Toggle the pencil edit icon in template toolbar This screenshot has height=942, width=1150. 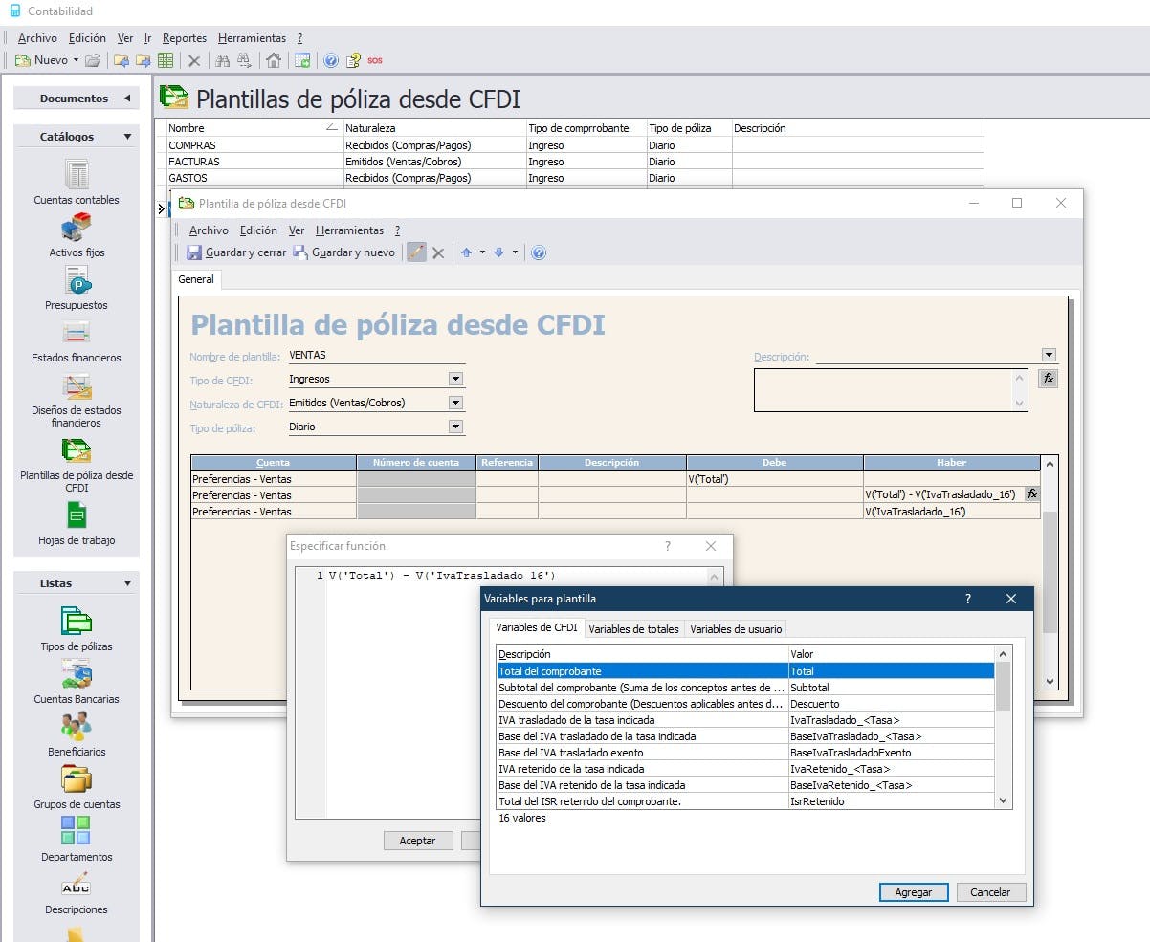pyautogui.click(x=416, y=252)
